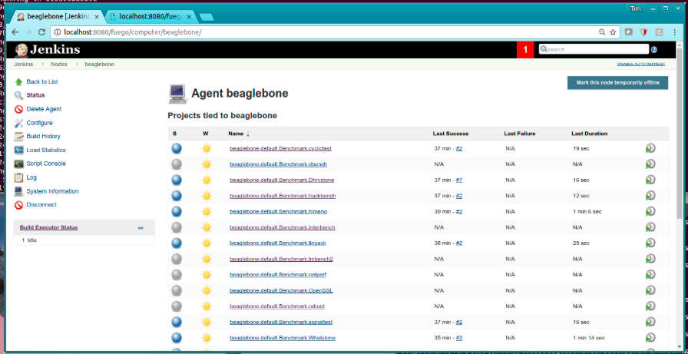Open the Jenkins breadcrumb arrow menu

click(x=43, y=64)
